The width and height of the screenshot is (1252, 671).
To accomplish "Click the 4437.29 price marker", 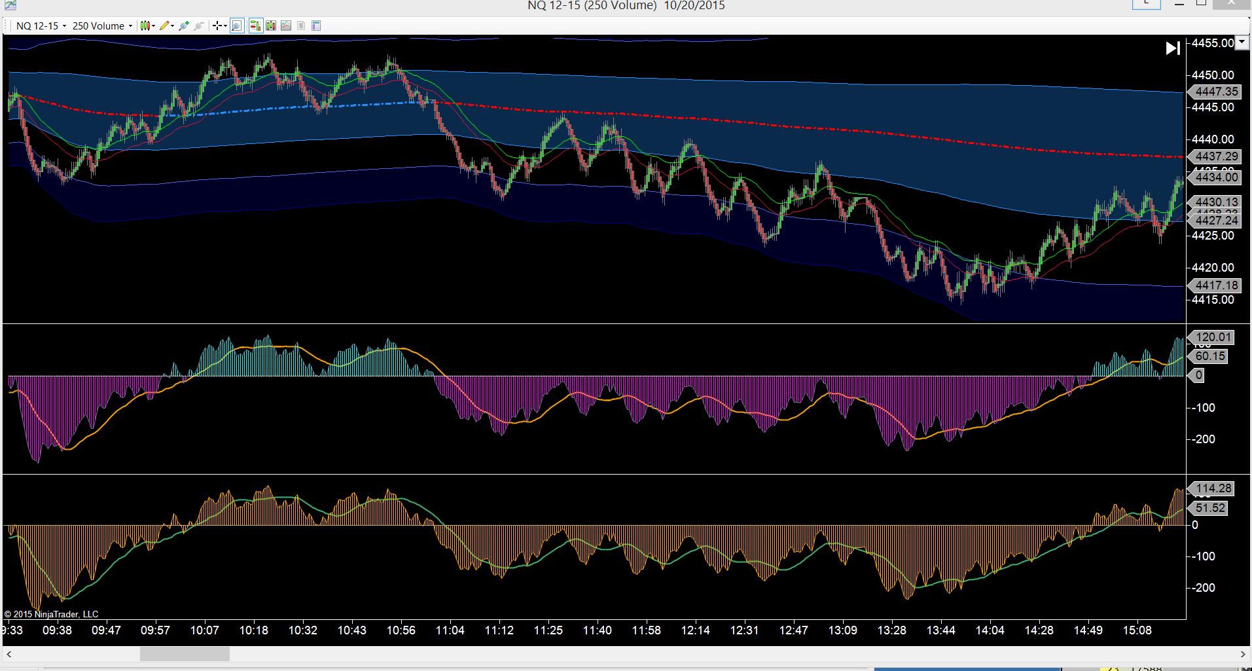I will point(1215,156).
